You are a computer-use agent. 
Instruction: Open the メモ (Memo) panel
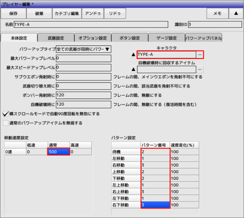(217, 13)
